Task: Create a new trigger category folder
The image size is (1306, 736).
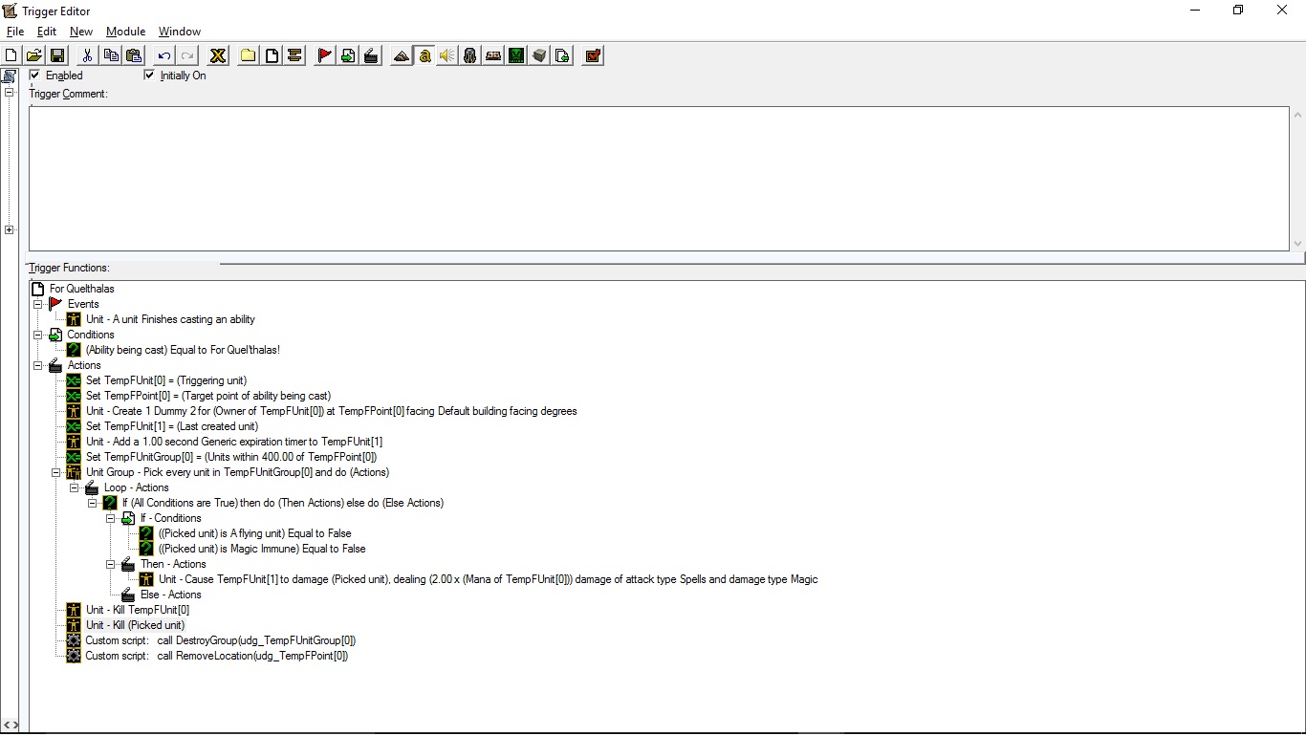Action: (249, 55)
